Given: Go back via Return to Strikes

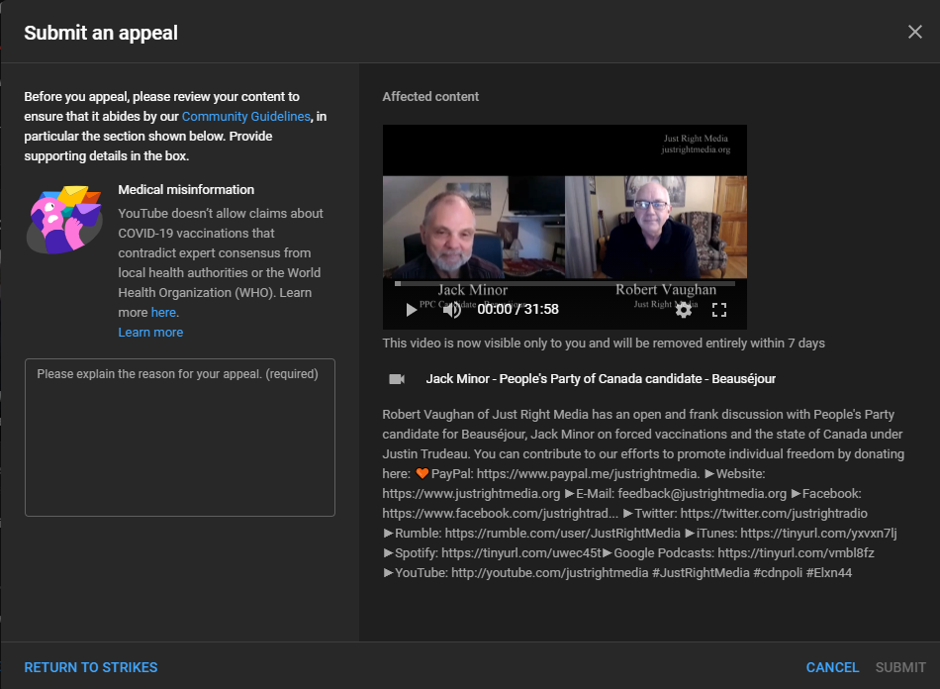Looking at the screenshot, I should (91, 667).
